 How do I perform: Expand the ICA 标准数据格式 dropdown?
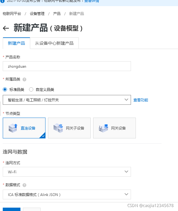(67, 194)
